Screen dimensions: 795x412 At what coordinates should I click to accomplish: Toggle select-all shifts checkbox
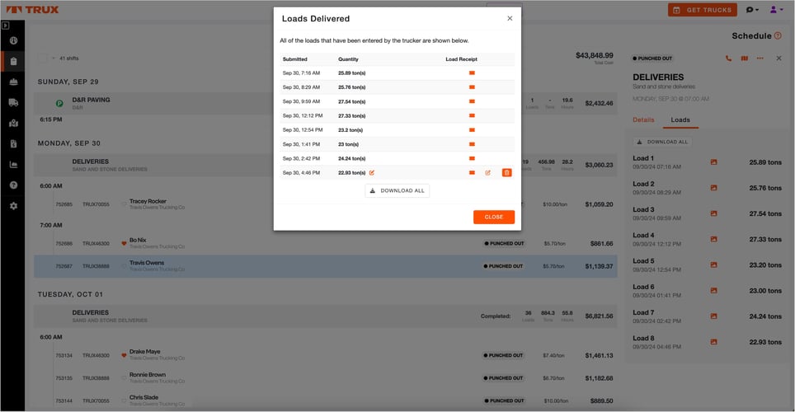point(43,59)
